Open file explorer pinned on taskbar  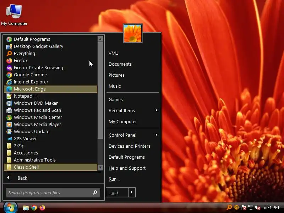26,208
